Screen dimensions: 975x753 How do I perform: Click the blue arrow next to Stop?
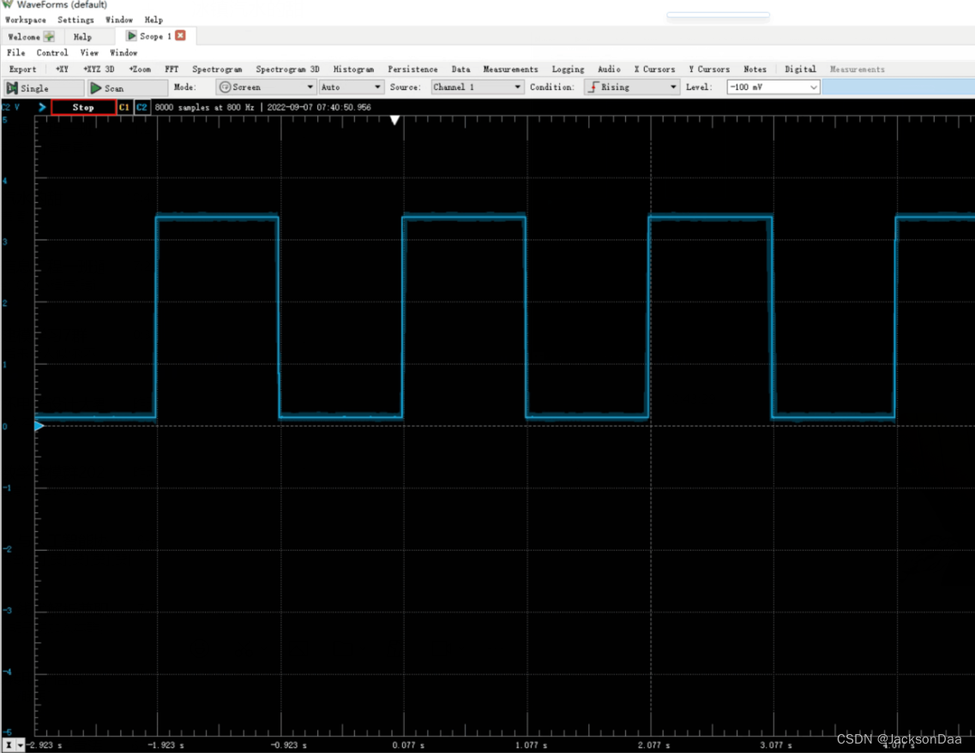coord(42,107)
